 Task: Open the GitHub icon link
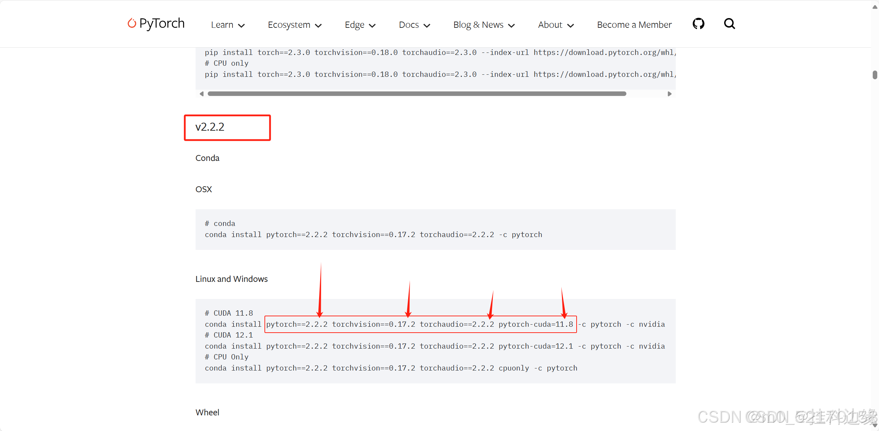pos(698,24)
